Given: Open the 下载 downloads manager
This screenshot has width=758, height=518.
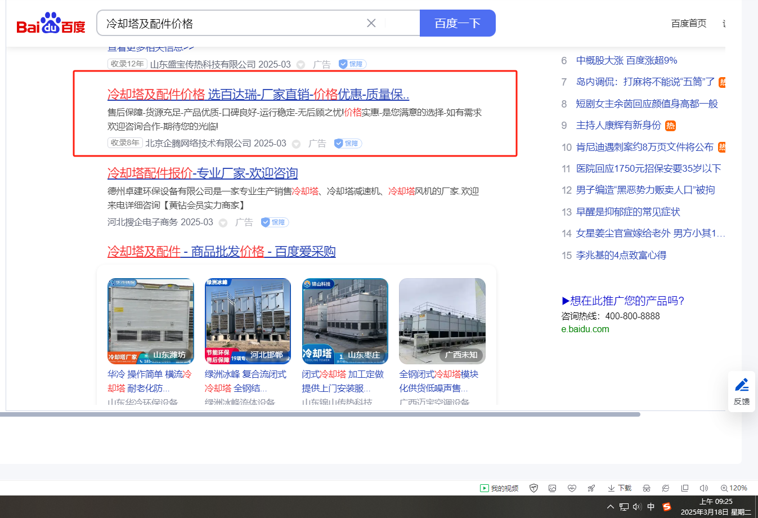Looking at the screenshot, I should [x=620, y=488].
